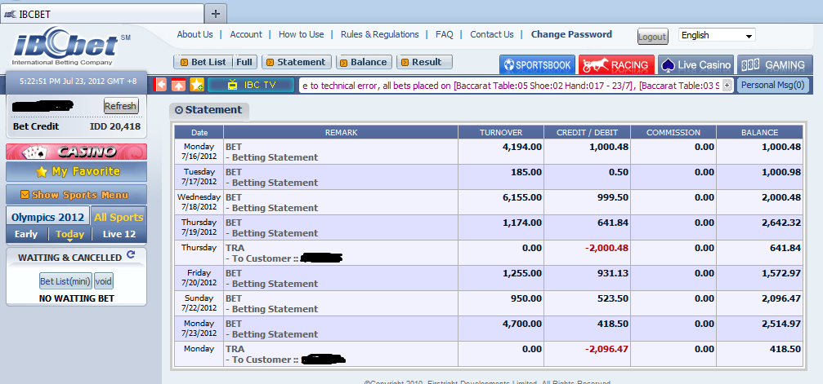The image size is (823, 384).
Task: Open the Bet List button
Action: [x=203, y=62]
